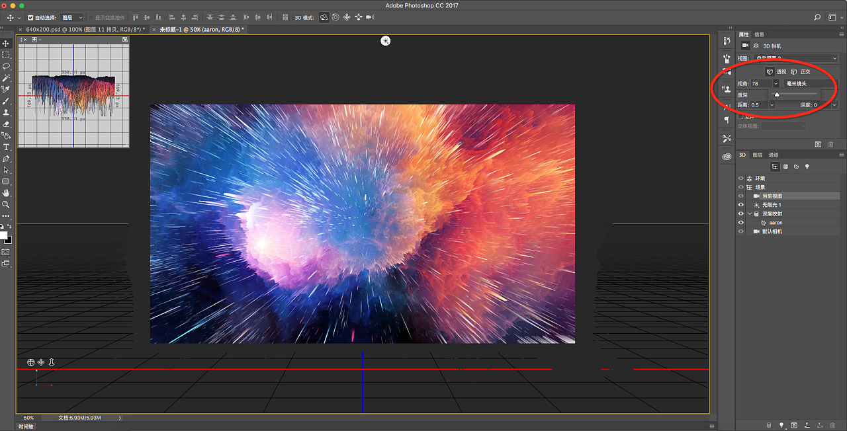The image size is (847, 431).
Task: Open the Creative Cloud Libraries panel icon
Action: [x=727, y=157]
